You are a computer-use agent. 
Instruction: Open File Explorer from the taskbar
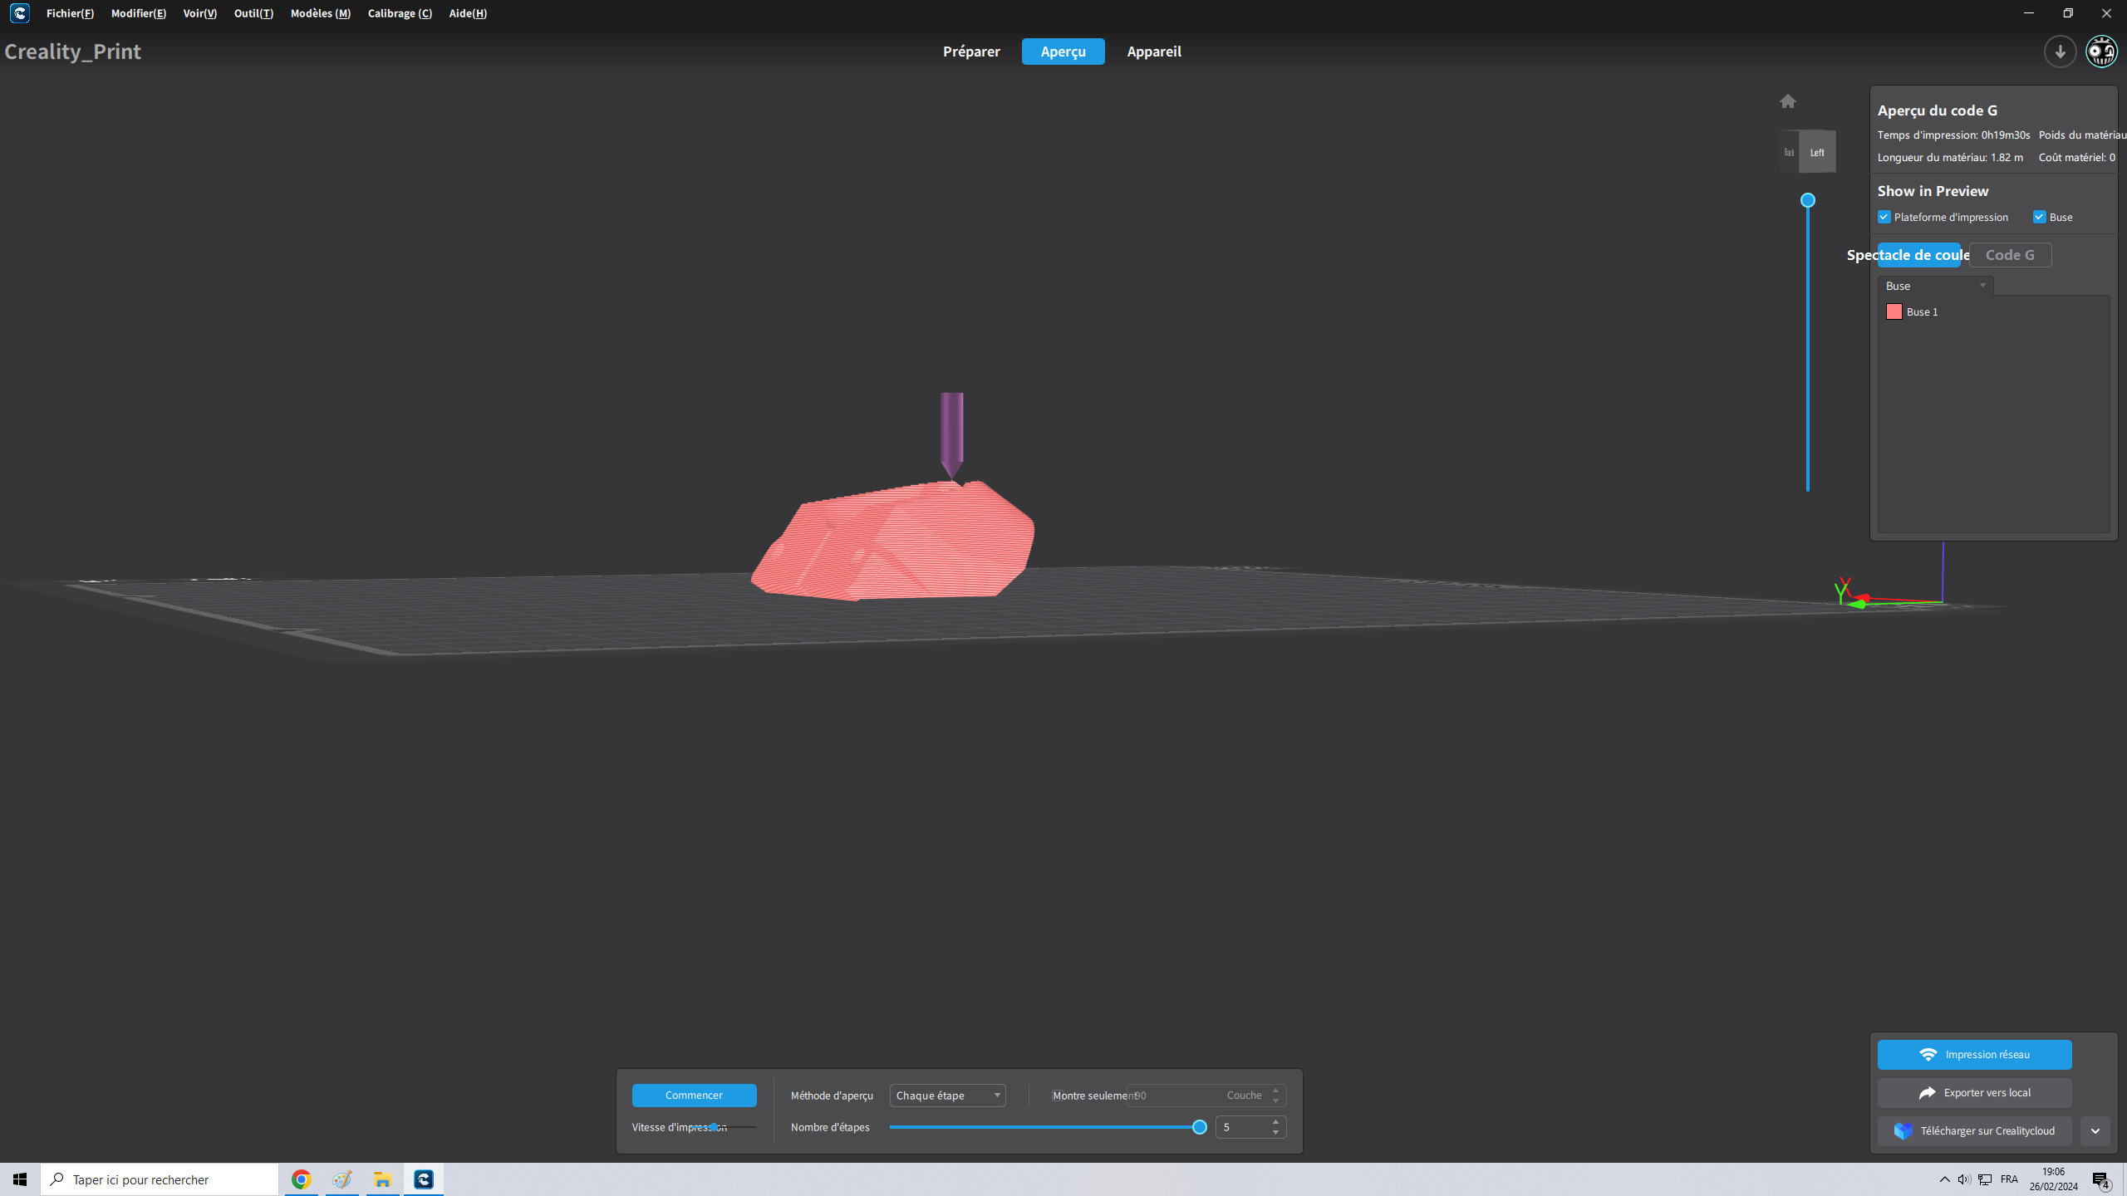pyautogui.click(x=382, y=1179)
